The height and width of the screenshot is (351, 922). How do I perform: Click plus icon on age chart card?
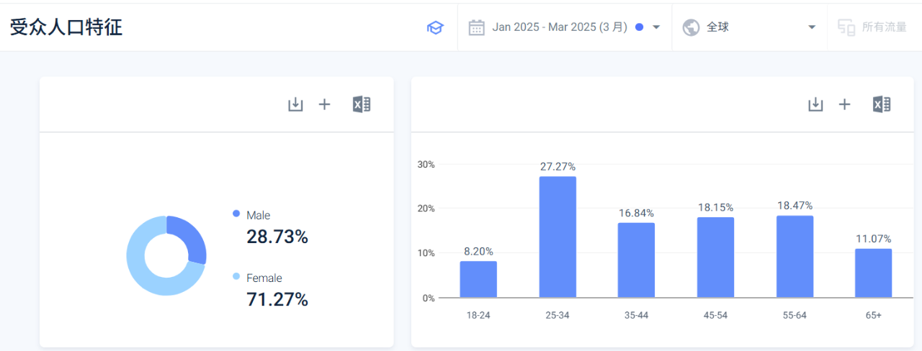coord(845,104)
